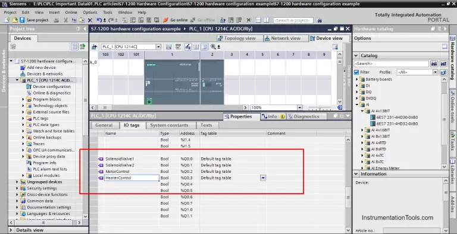Expand the Program blocks tree node
This screenshot has width=457, height=234.
point(23,99)
